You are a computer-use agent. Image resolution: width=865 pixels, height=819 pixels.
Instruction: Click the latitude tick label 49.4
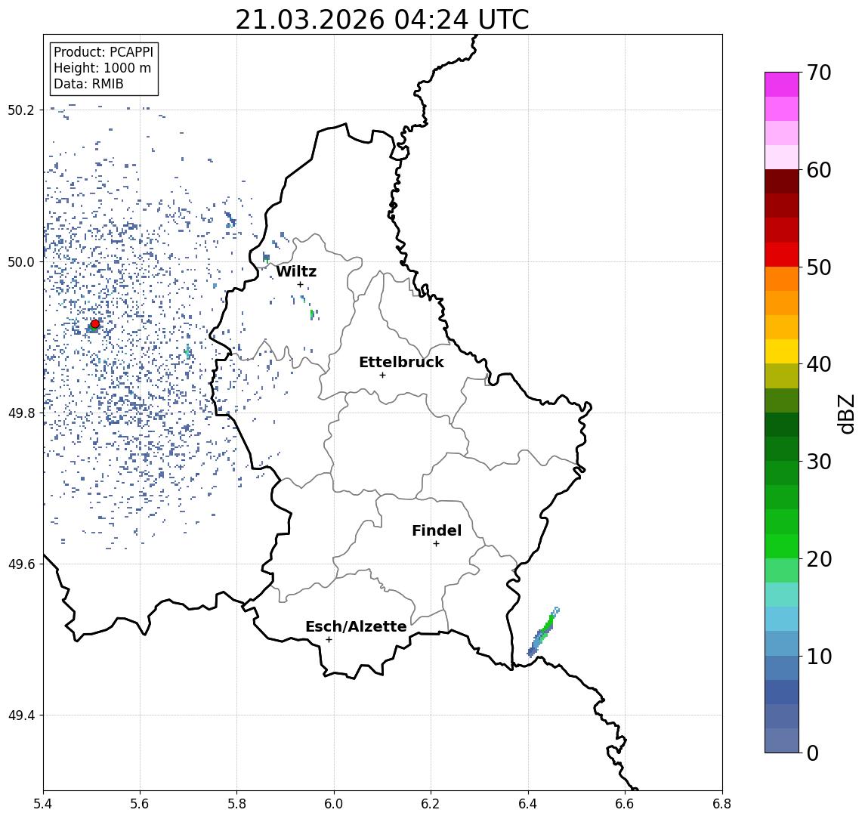pos(20,715)
